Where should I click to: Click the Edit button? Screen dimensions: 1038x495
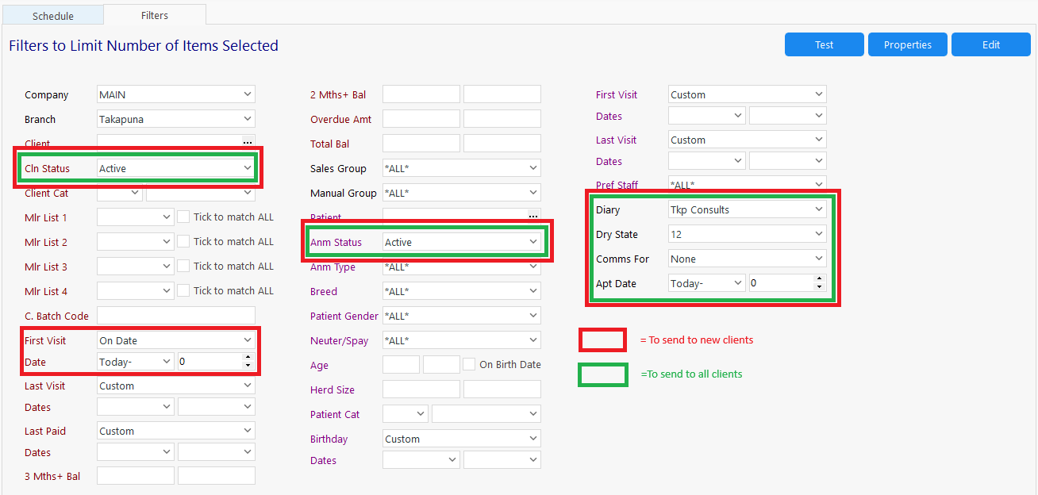coord(990,44)
